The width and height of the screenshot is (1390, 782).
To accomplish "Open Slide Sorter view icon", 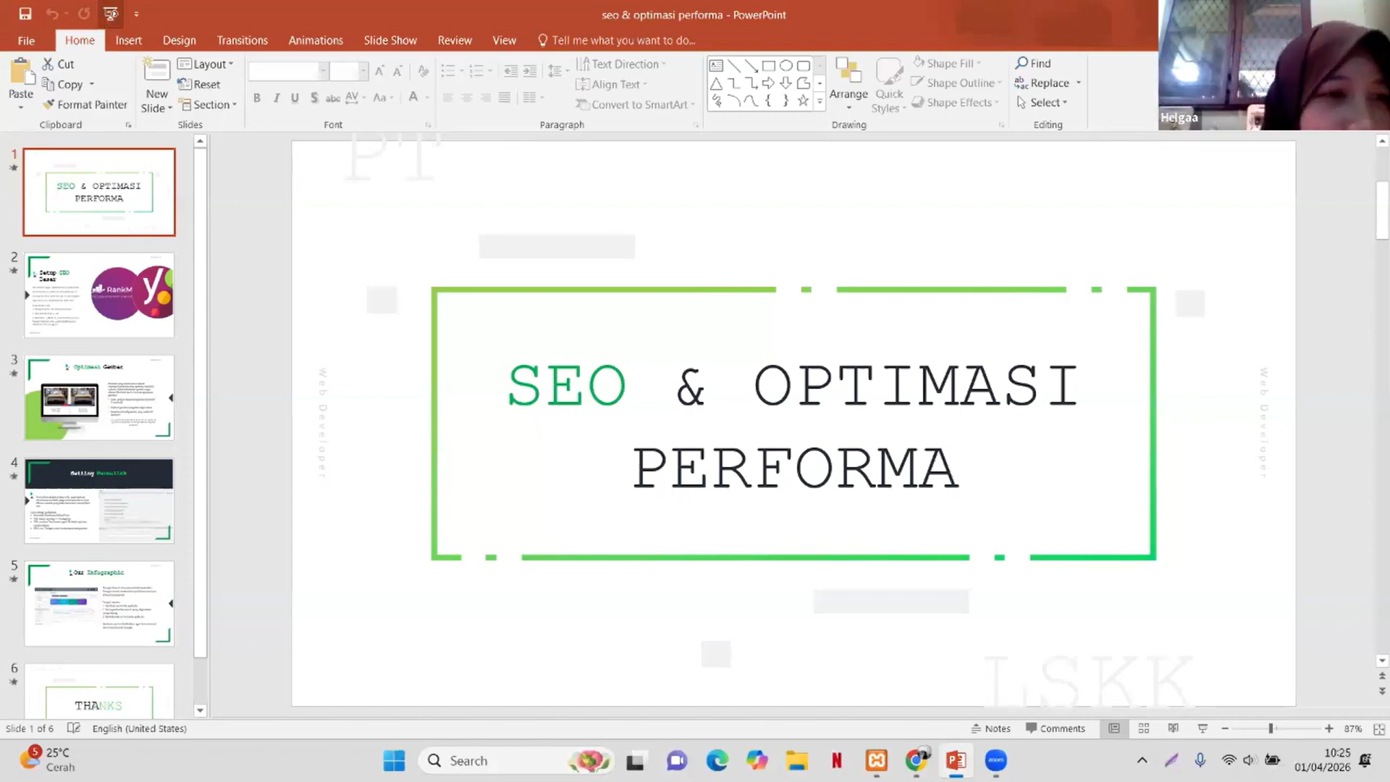I will click(x=1144, y=728).
